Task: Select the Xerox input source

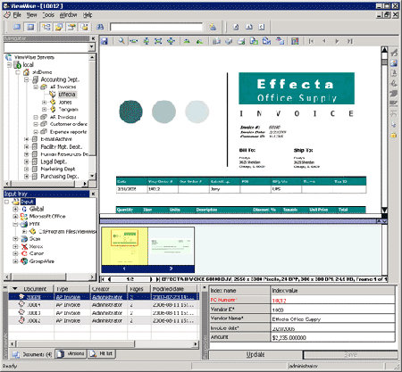Action: click(x=36, y=246)
